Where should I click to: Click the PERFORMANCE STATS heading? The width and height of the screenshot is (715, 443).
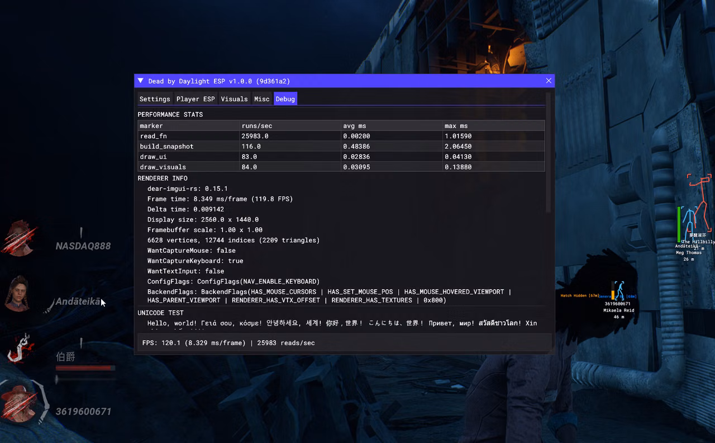click(170, 115)
